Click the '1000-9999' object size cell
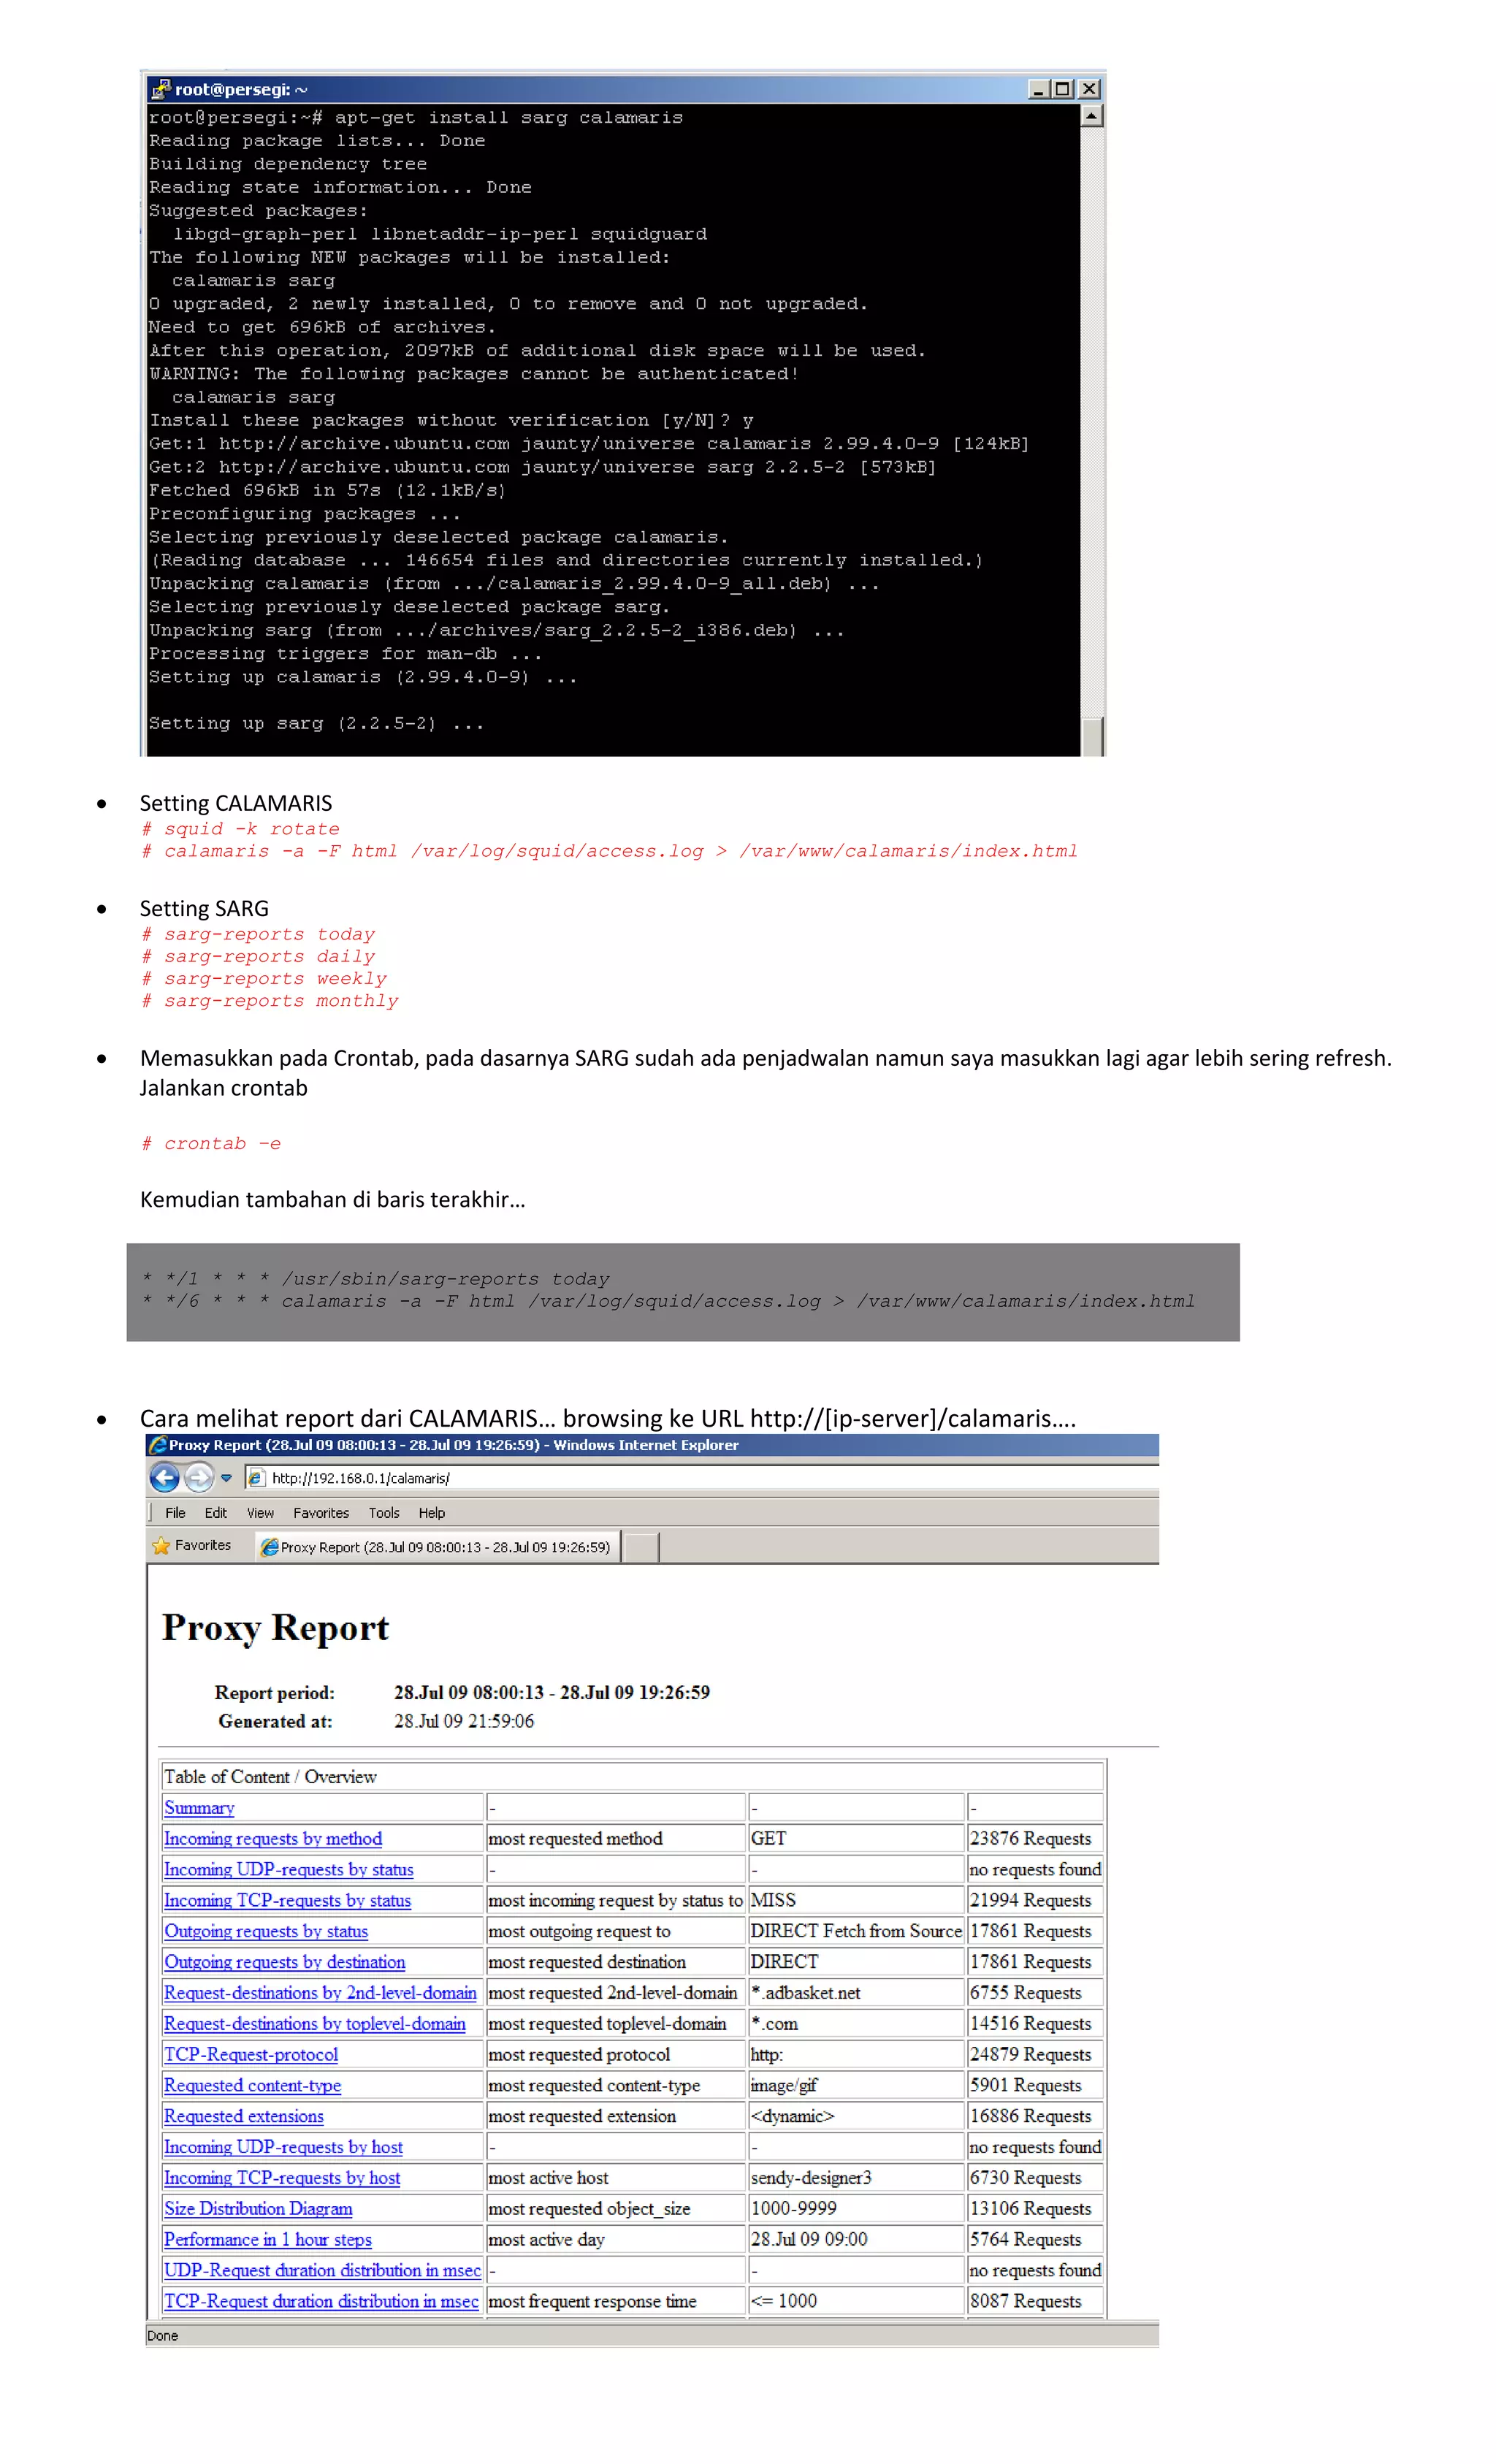1496x2464 pixels. click(856, 2208)
